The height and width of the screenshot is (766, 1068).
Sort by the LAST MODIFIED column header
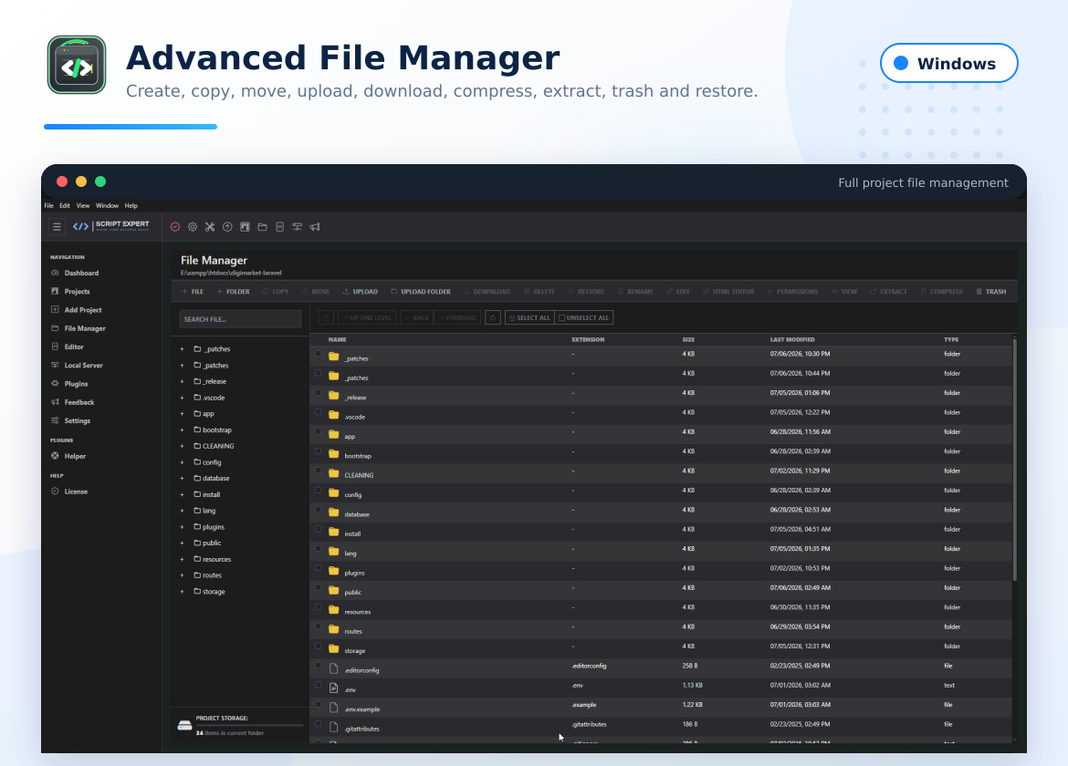pyautogui.click(x=792, y=339)
